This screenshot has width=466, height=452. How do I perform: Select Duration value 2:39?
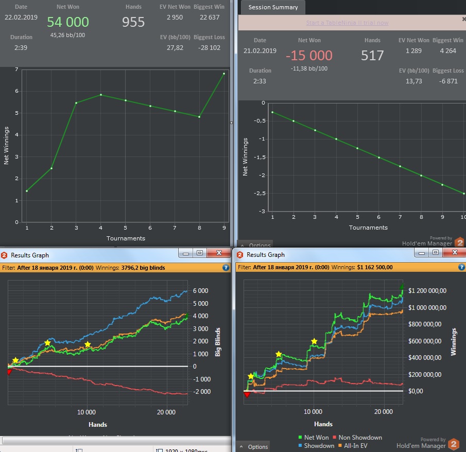pyautogui.click(x=21, y=47)
